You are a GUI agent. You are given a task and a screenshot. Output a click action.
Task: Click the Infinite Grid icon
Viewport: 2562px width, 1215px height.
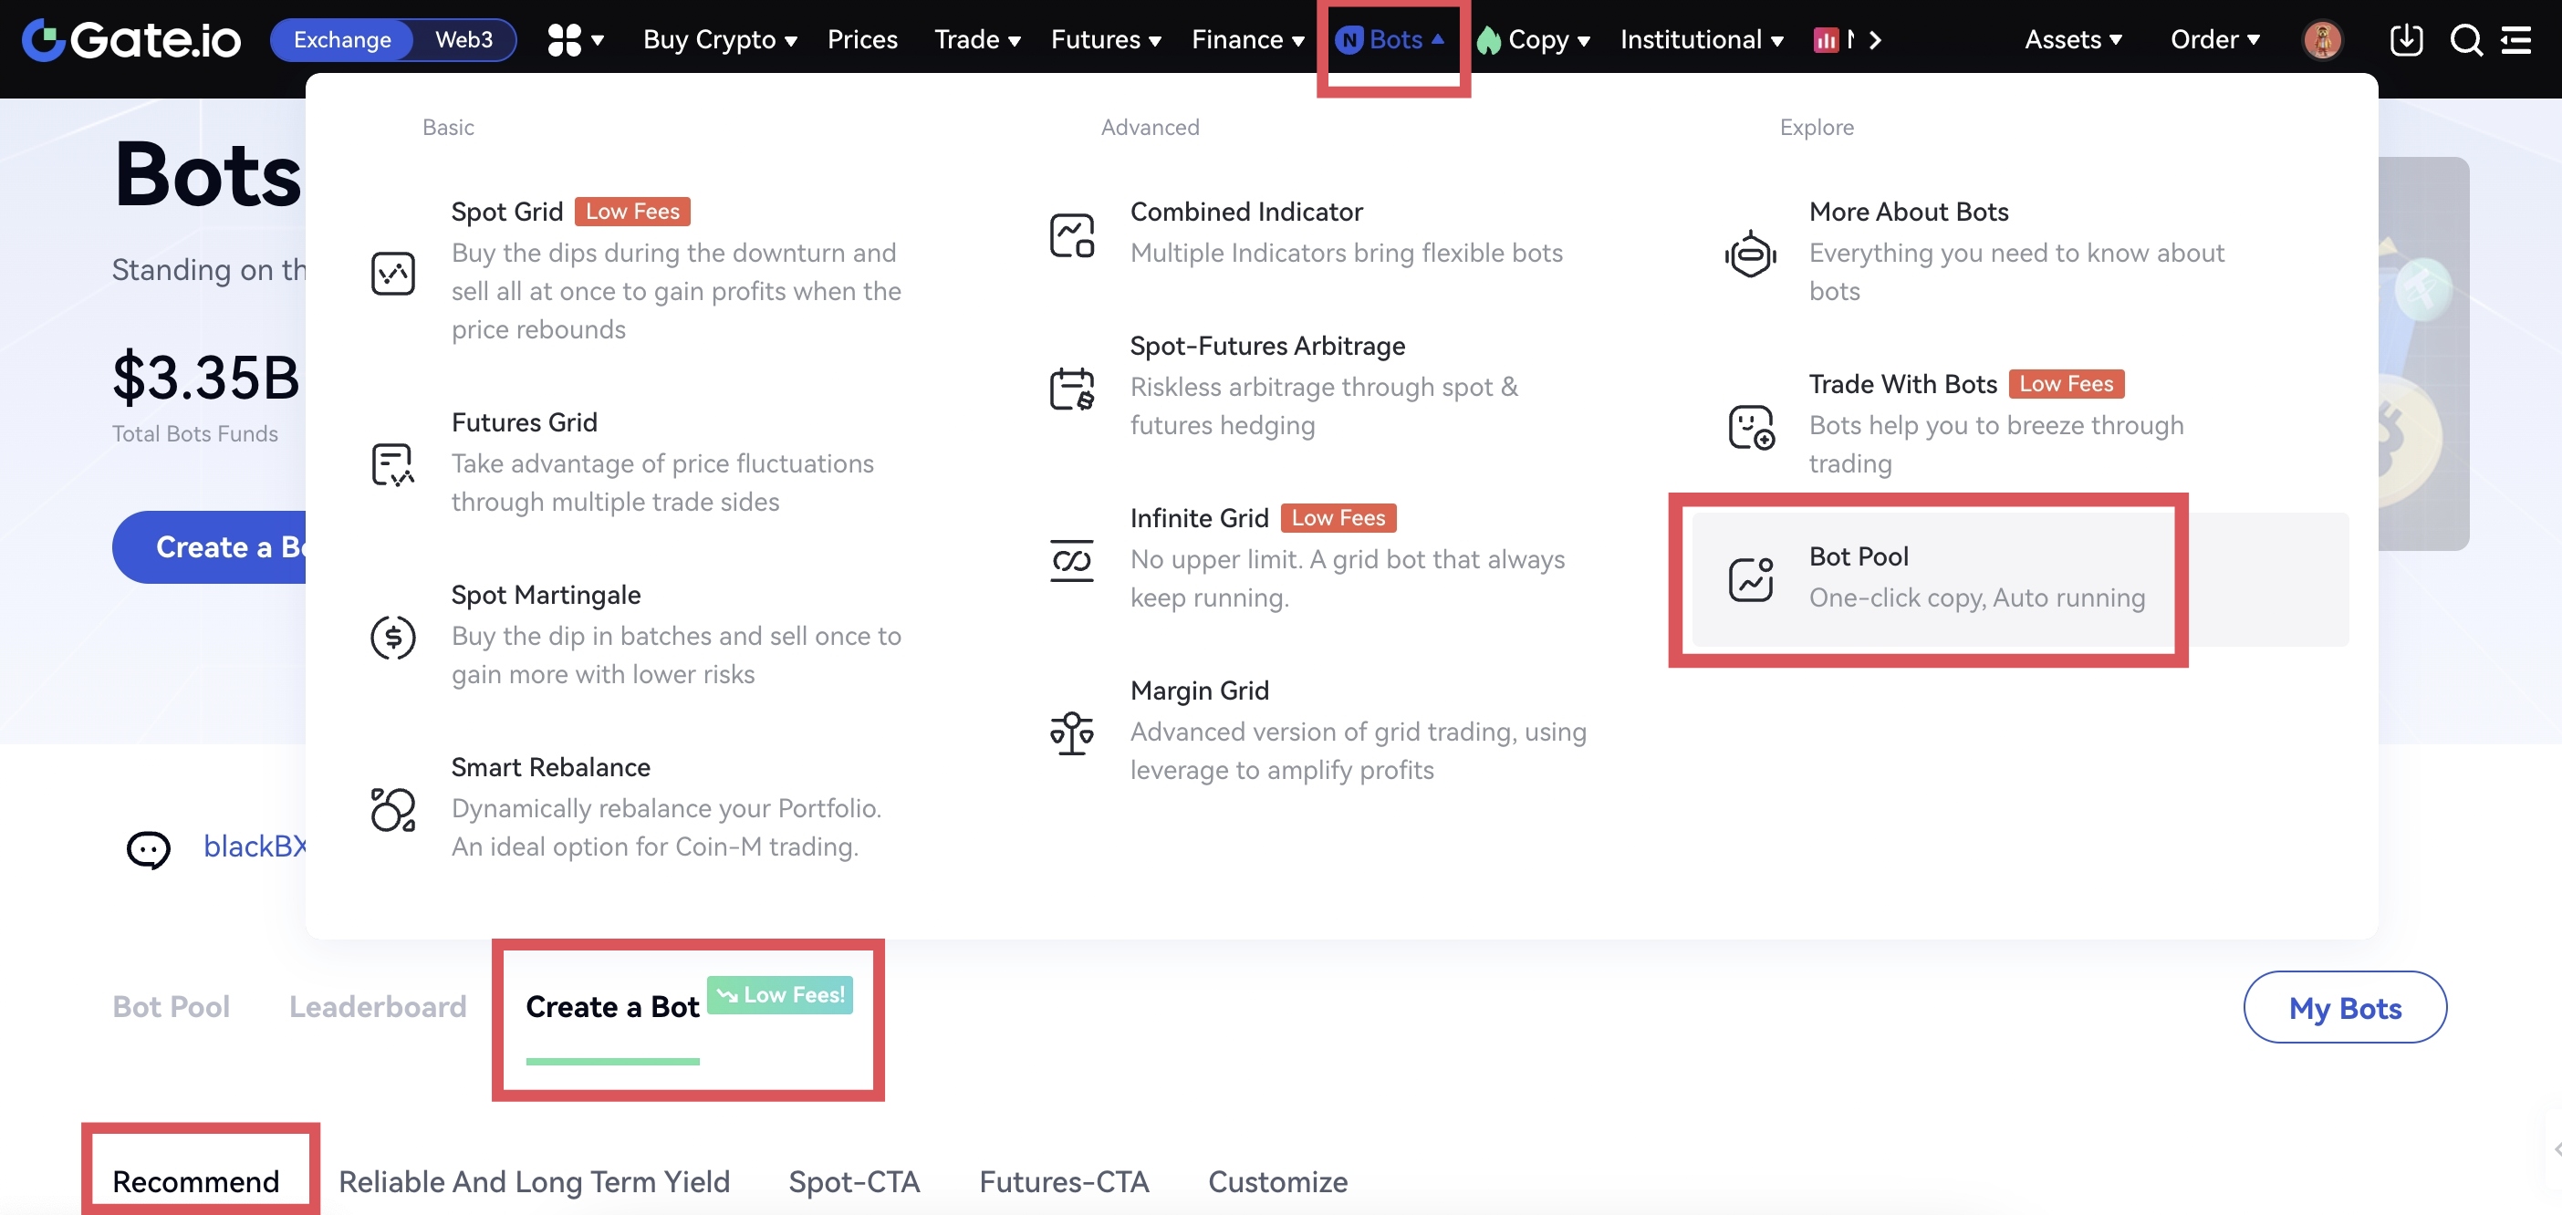pos(1071,561)
